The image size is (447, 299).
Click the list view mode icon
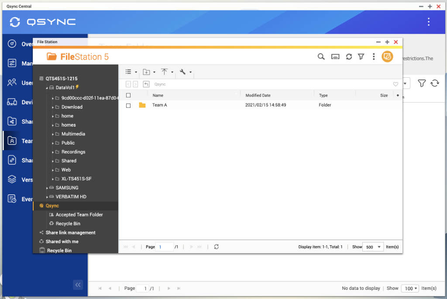(x=128, y=72)
